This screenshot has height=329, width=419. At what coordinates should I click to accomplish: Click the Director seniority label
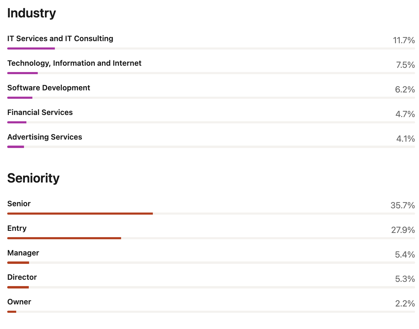pyautogui.click(x=22, y=277)
